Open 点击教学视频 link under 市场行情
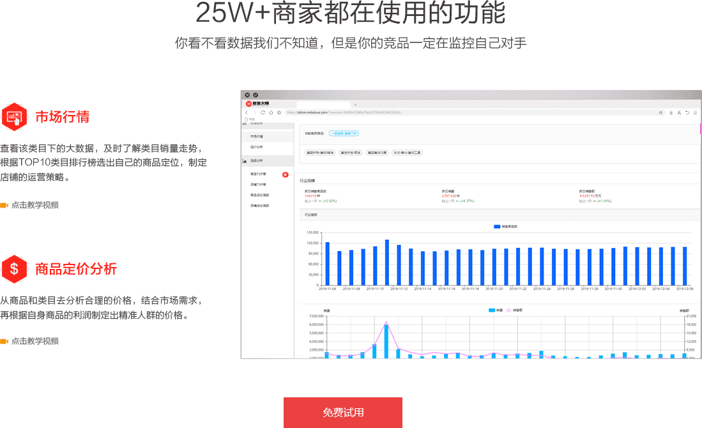This screenshot has width=702, height=428. [x=34, y=205]
